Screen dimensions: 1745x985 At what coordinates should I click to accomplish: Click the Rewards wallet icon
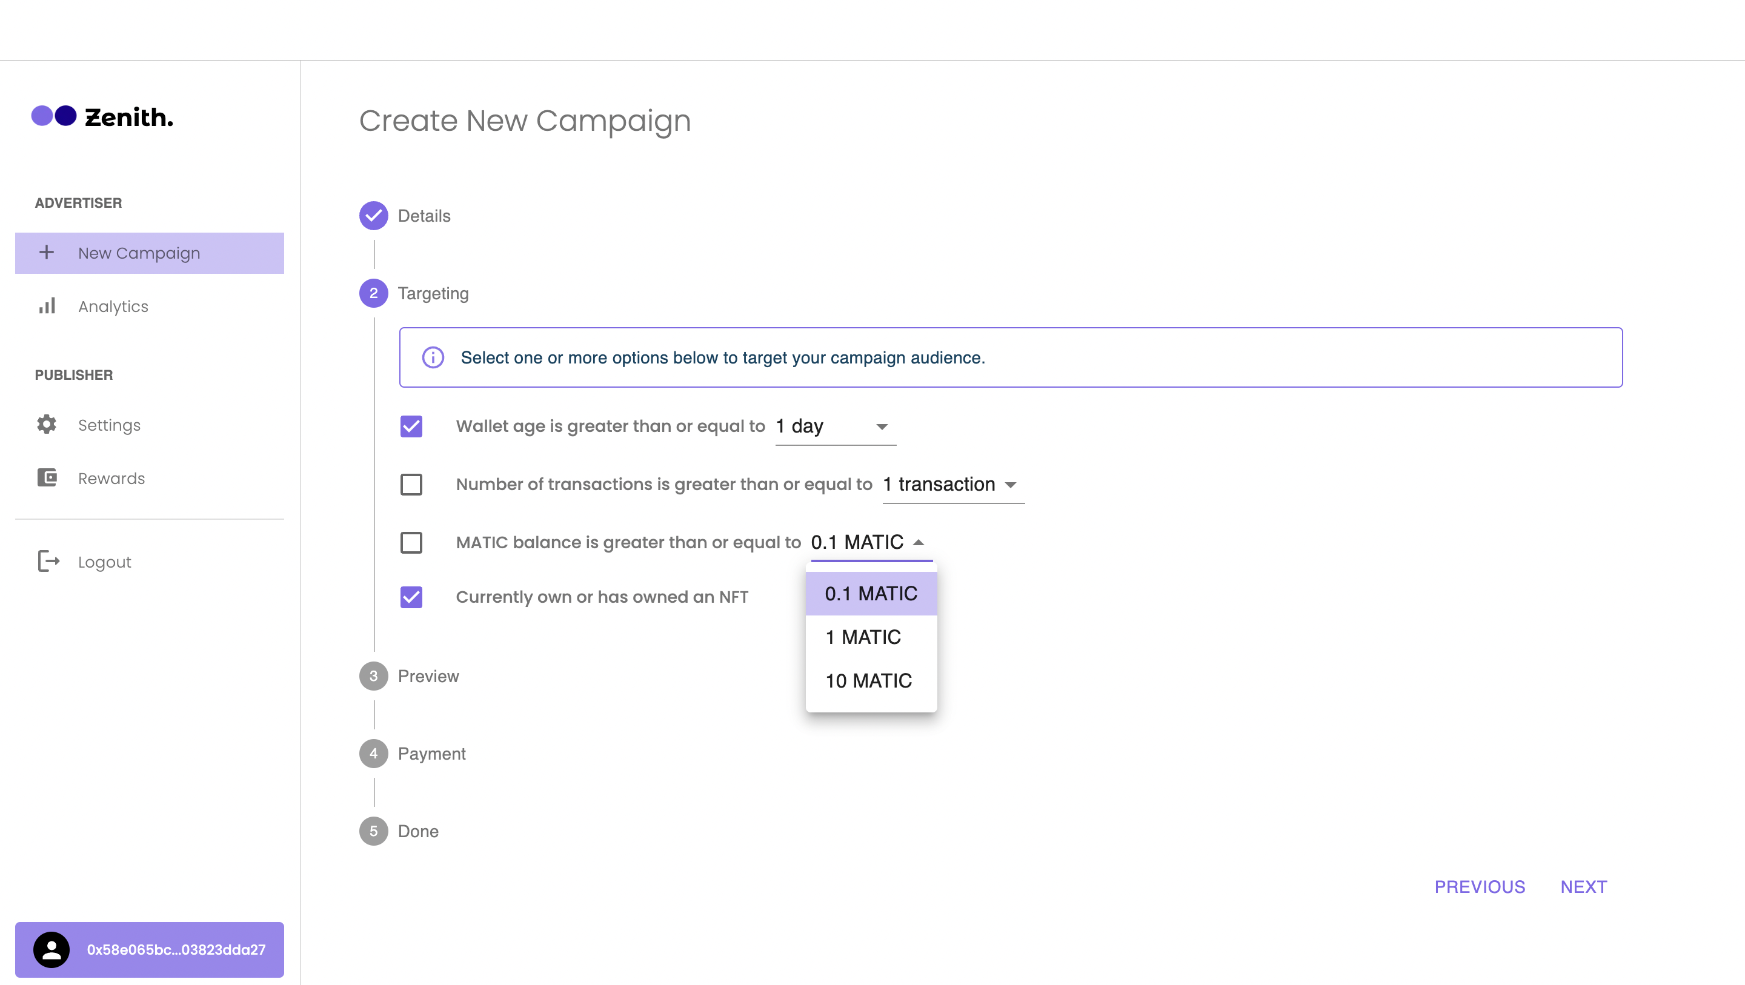pos(46,477)
